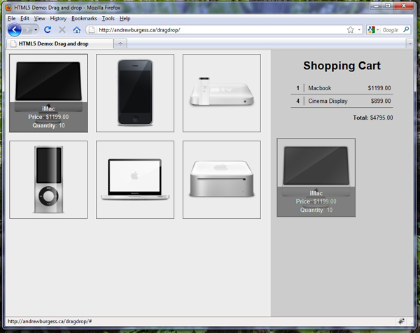Screen dimensions: 420x333
Task: Click the Forward navigation arrow
Action: click(27, 29)
